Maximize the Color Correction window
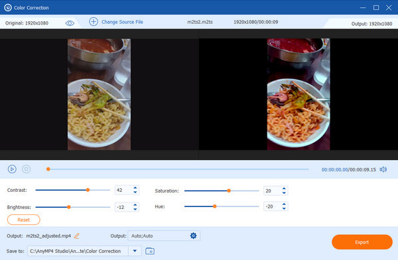398x260 pixels. pos(376,7)
